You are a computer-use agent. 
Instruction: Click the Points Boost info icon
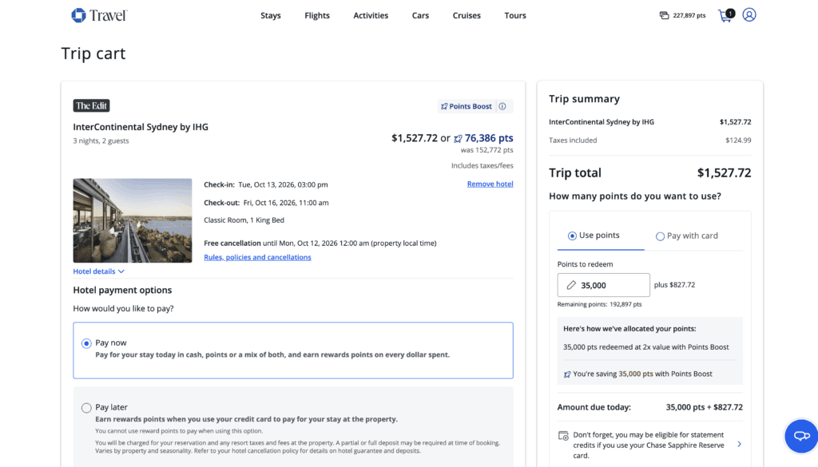[502, 106]
